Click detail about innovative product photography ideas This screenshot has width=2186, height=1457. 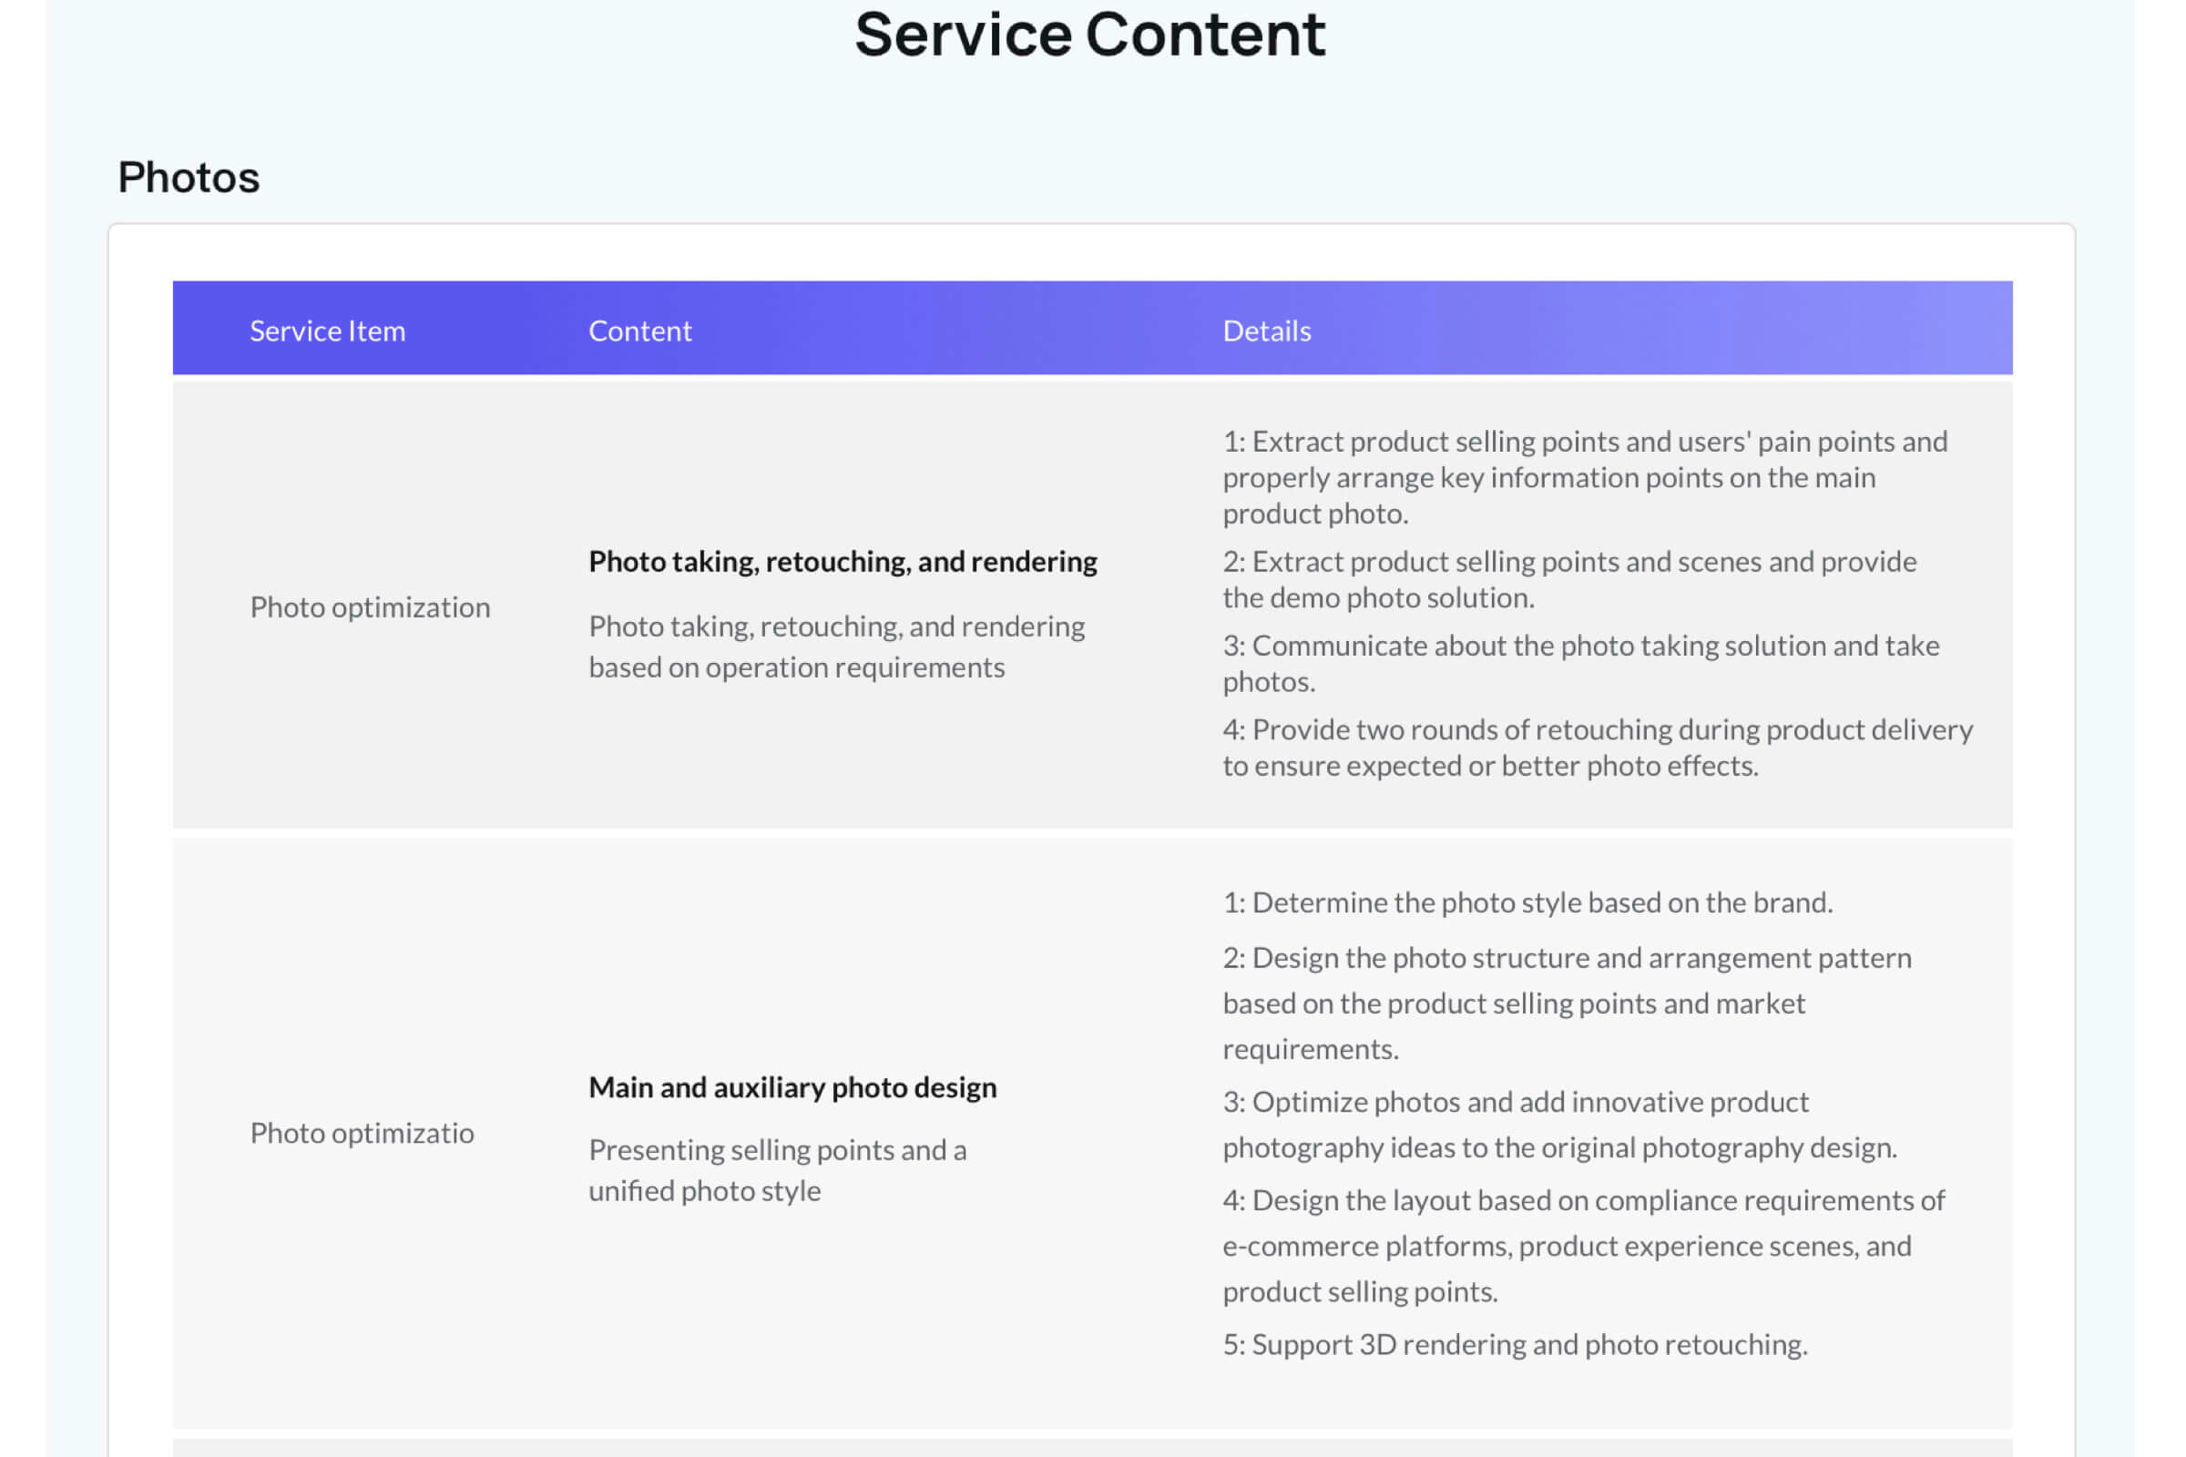point(1558,1125)
